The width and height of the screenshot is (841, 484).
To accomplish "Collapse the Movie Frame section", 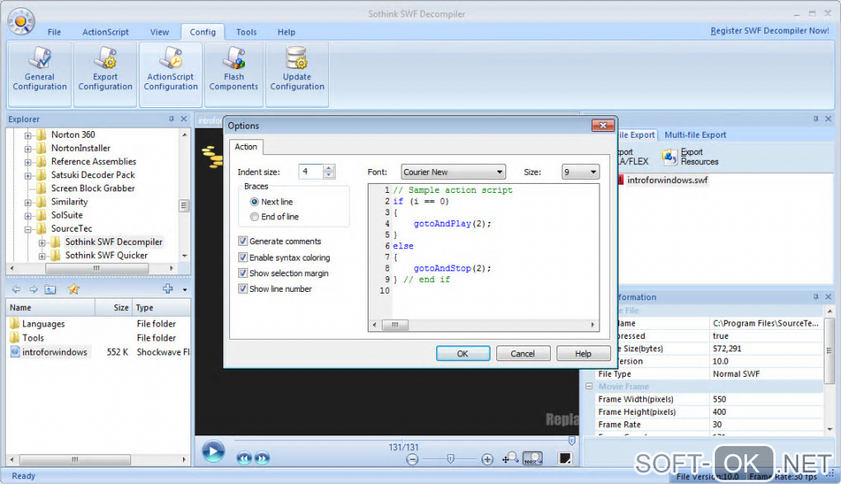I will click(589, 387).
